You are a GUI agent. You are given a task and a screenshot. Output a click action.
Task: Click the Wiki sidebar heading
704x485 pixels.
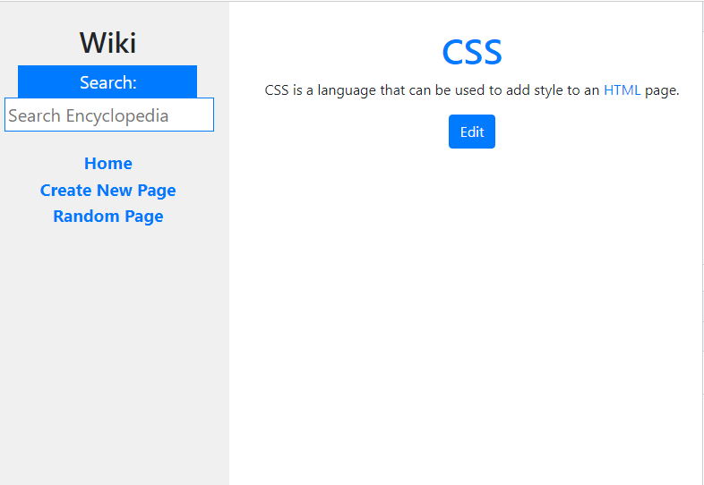point(108,43)
